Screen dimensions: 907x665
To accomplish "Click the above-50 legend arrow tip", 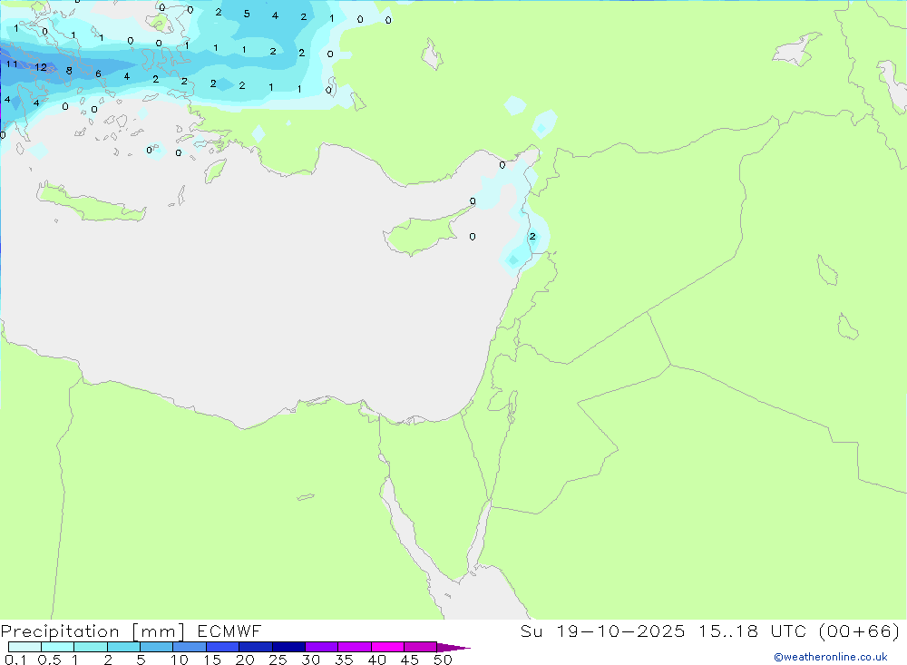I will click(453, 648).
